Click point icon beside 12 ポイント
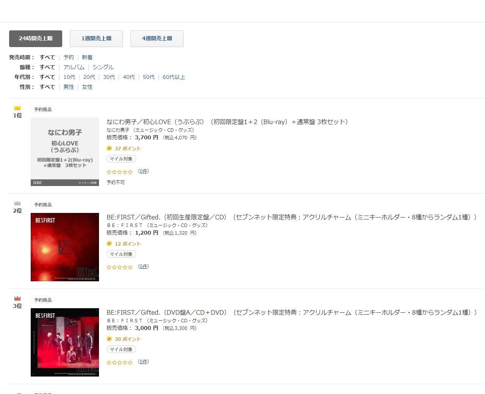Screen dimensions: 485x394 (109, 244)
